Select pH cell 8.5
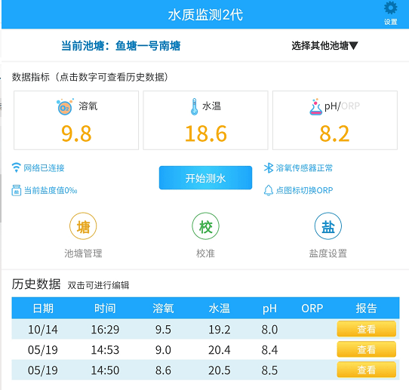 point(269,370)
